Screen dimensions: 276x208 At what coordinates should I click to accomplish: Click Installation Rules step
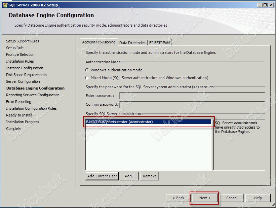point(20,61)
